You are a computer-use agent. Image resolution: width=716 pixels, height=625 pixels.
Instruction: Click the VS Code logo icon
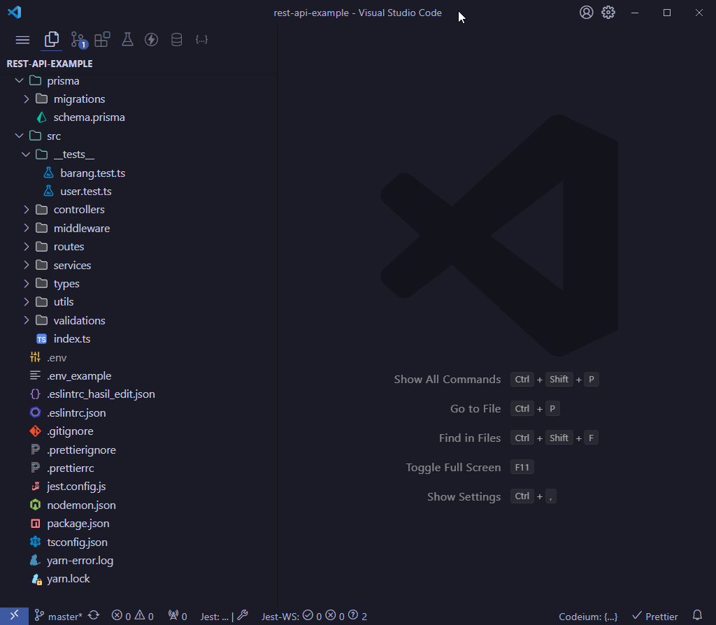[15, 13]
